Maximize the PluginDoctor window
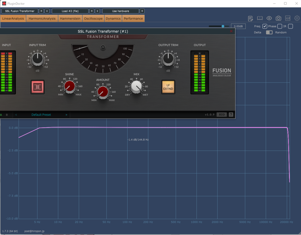Image resolution: width=301 pixels, height=235 pixels. [285, 4]
